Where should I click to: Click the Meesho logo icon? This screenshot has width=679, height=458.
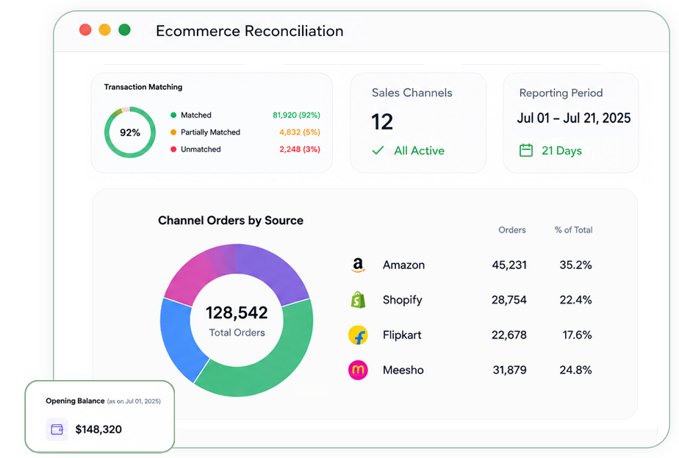(358, 370)
